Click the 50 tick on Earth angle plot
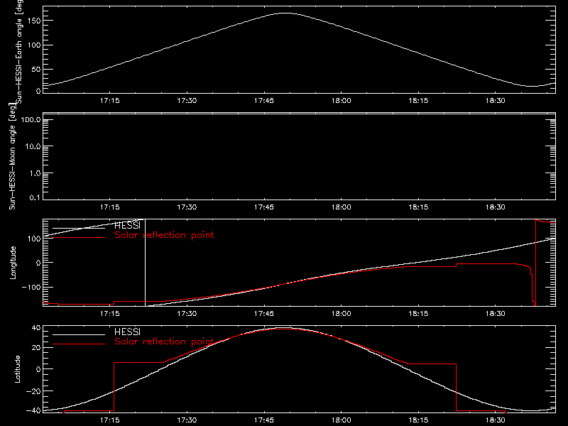This screenshot has width=568, height=426. (x=36, y=69)
